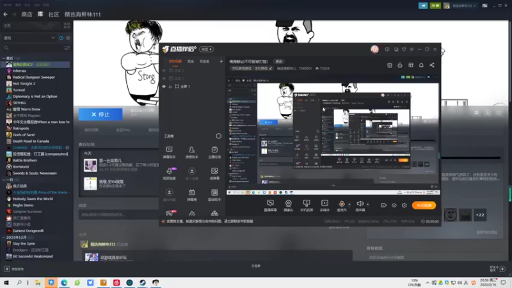512x288 pixels.
Task: Add a 多媒体 multimedia source
Action: click(x=324, y=203)
